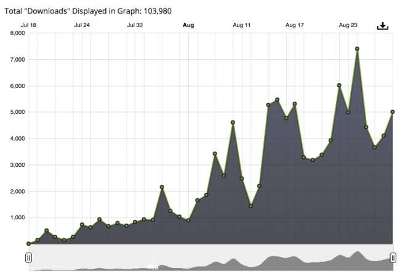
Task: Click the '7,000' y-axis label
Action: click(x=18, y=60)
